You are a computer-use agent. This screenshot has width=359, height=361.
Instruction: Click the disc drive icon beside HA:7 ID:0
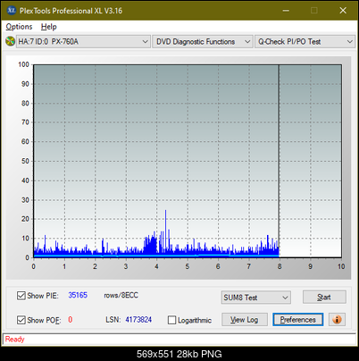point(10,41)
